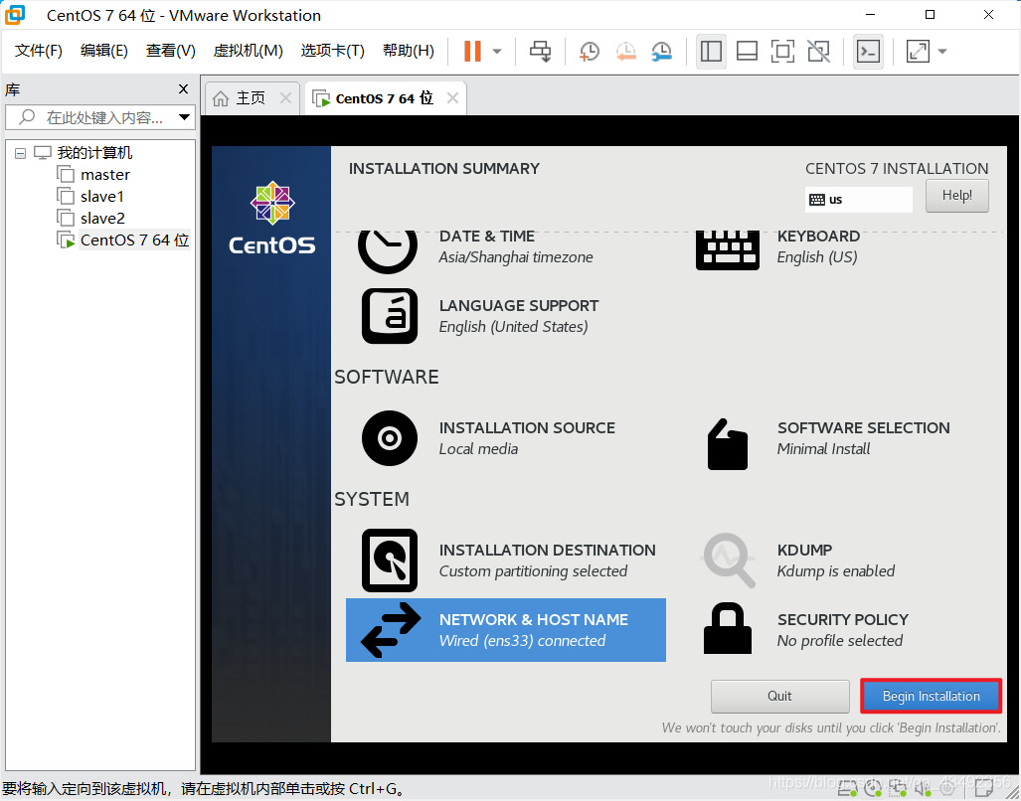Open the 编辑(E) menu
Screen dimensions: 1021x801
click(x=104, y=51)
